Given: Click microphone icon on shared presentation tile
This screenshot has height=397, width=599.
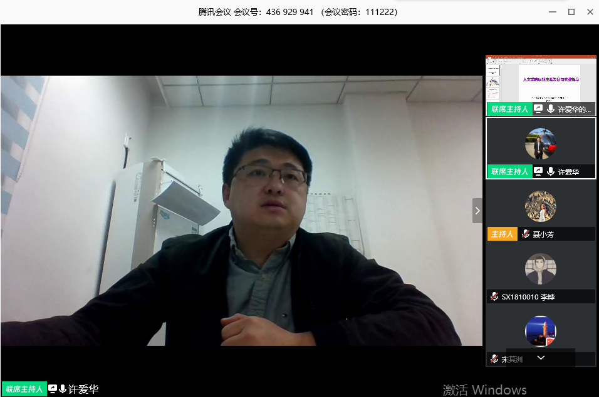Looking at the screenshot, I should point(550,109).
